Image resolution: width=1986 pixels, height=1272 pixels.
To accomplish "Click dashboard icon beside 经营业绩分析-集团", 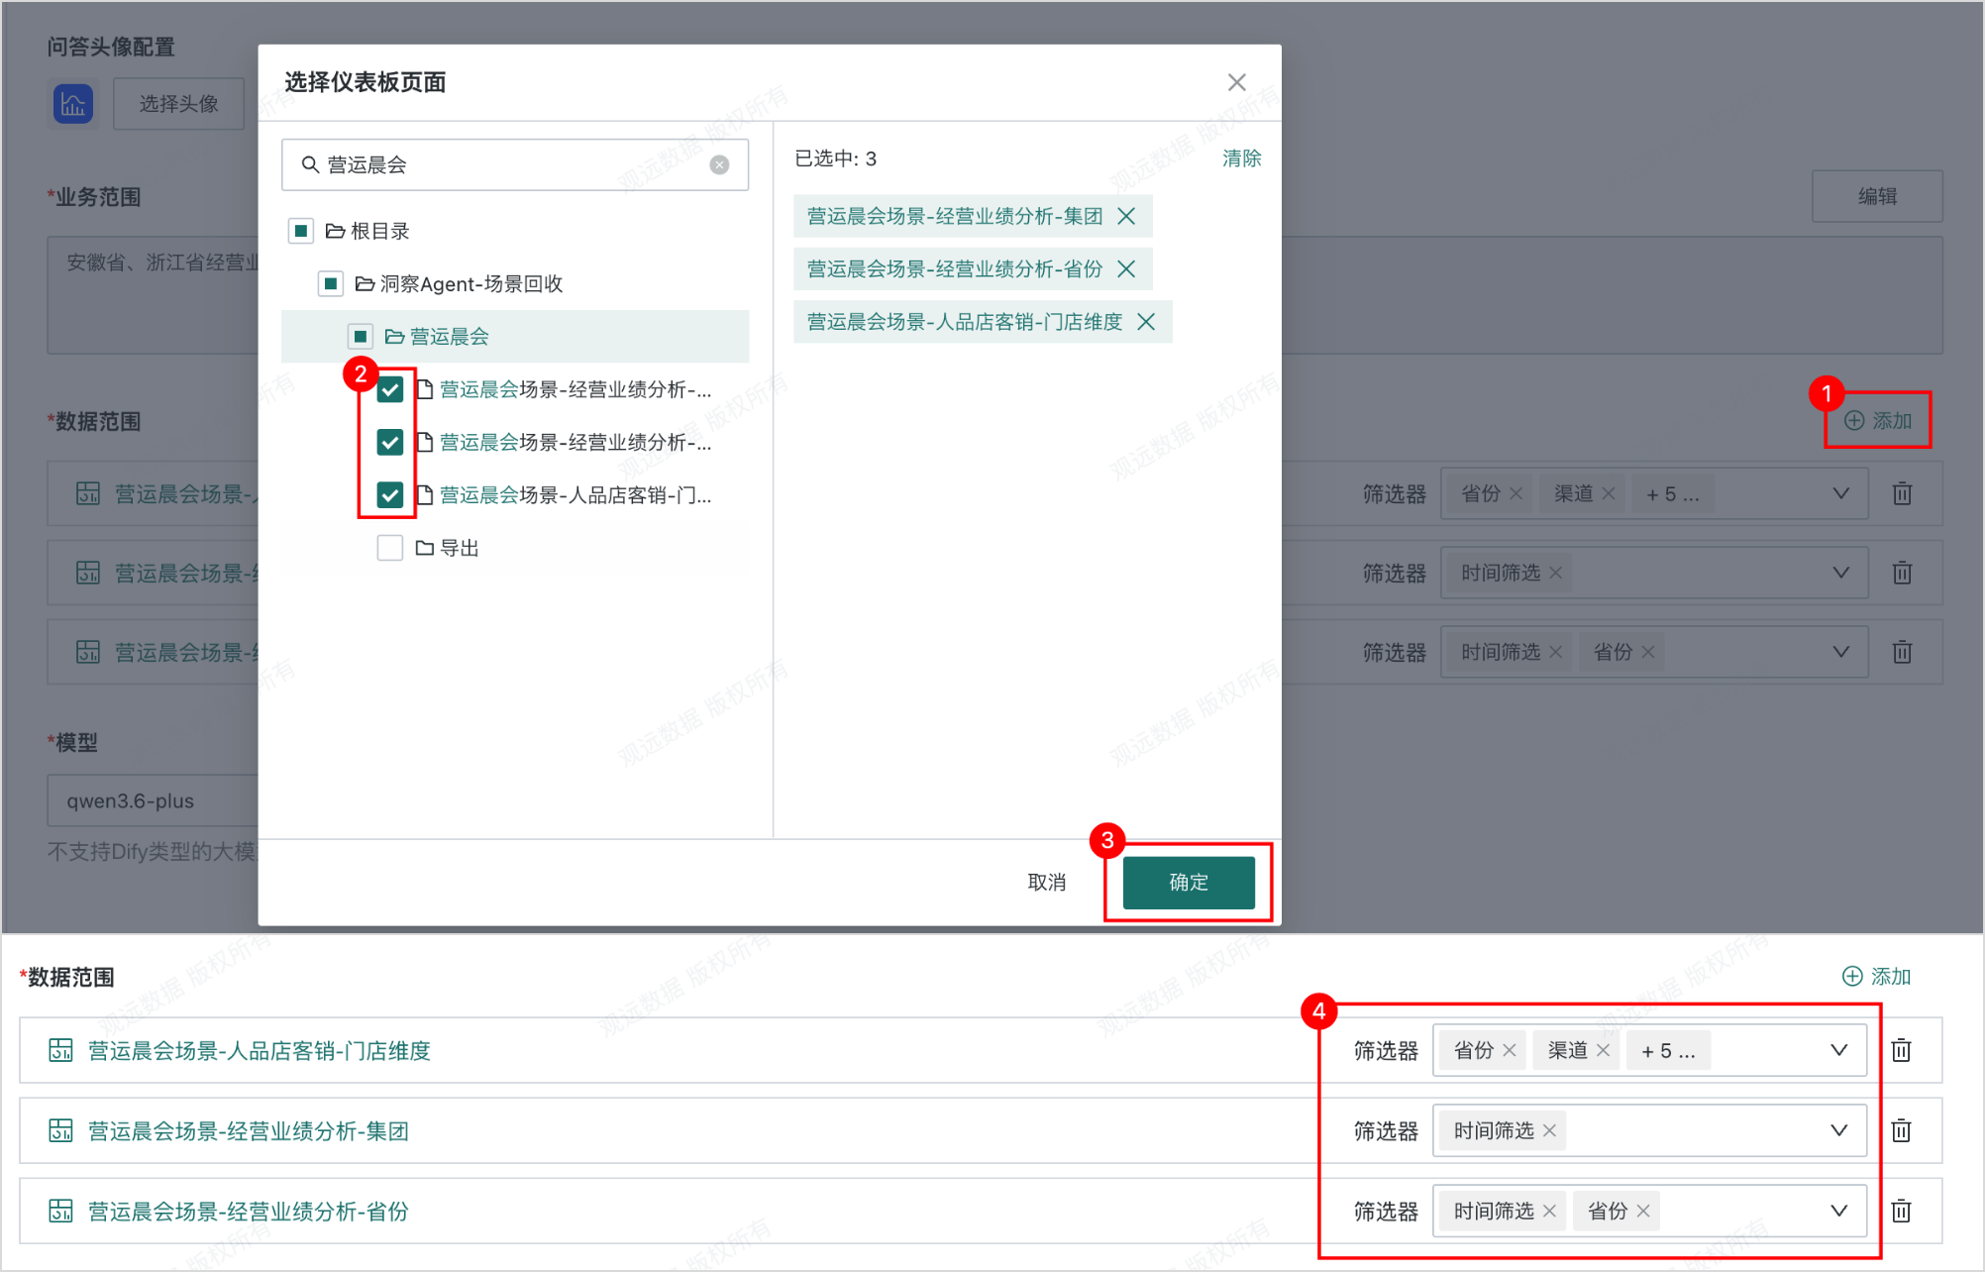I will [x=60, y=1130].
